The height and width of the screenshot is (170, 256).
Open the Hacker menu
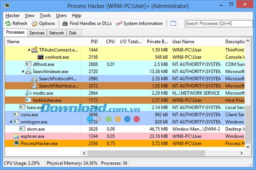click(x=12, y=15)
